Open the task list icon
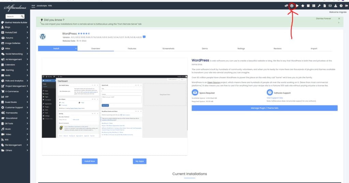349x183 pixels. [x=314, y=6]
